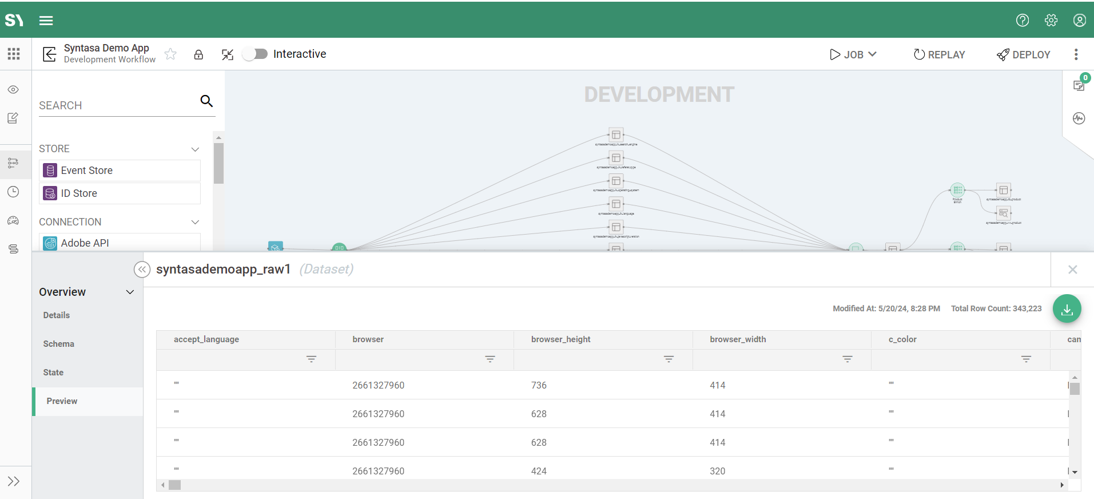Image resolution: width=1094 pixels, height=499 pixels.
Task: Toggle the Interactive switch
Action: (255, 54)
